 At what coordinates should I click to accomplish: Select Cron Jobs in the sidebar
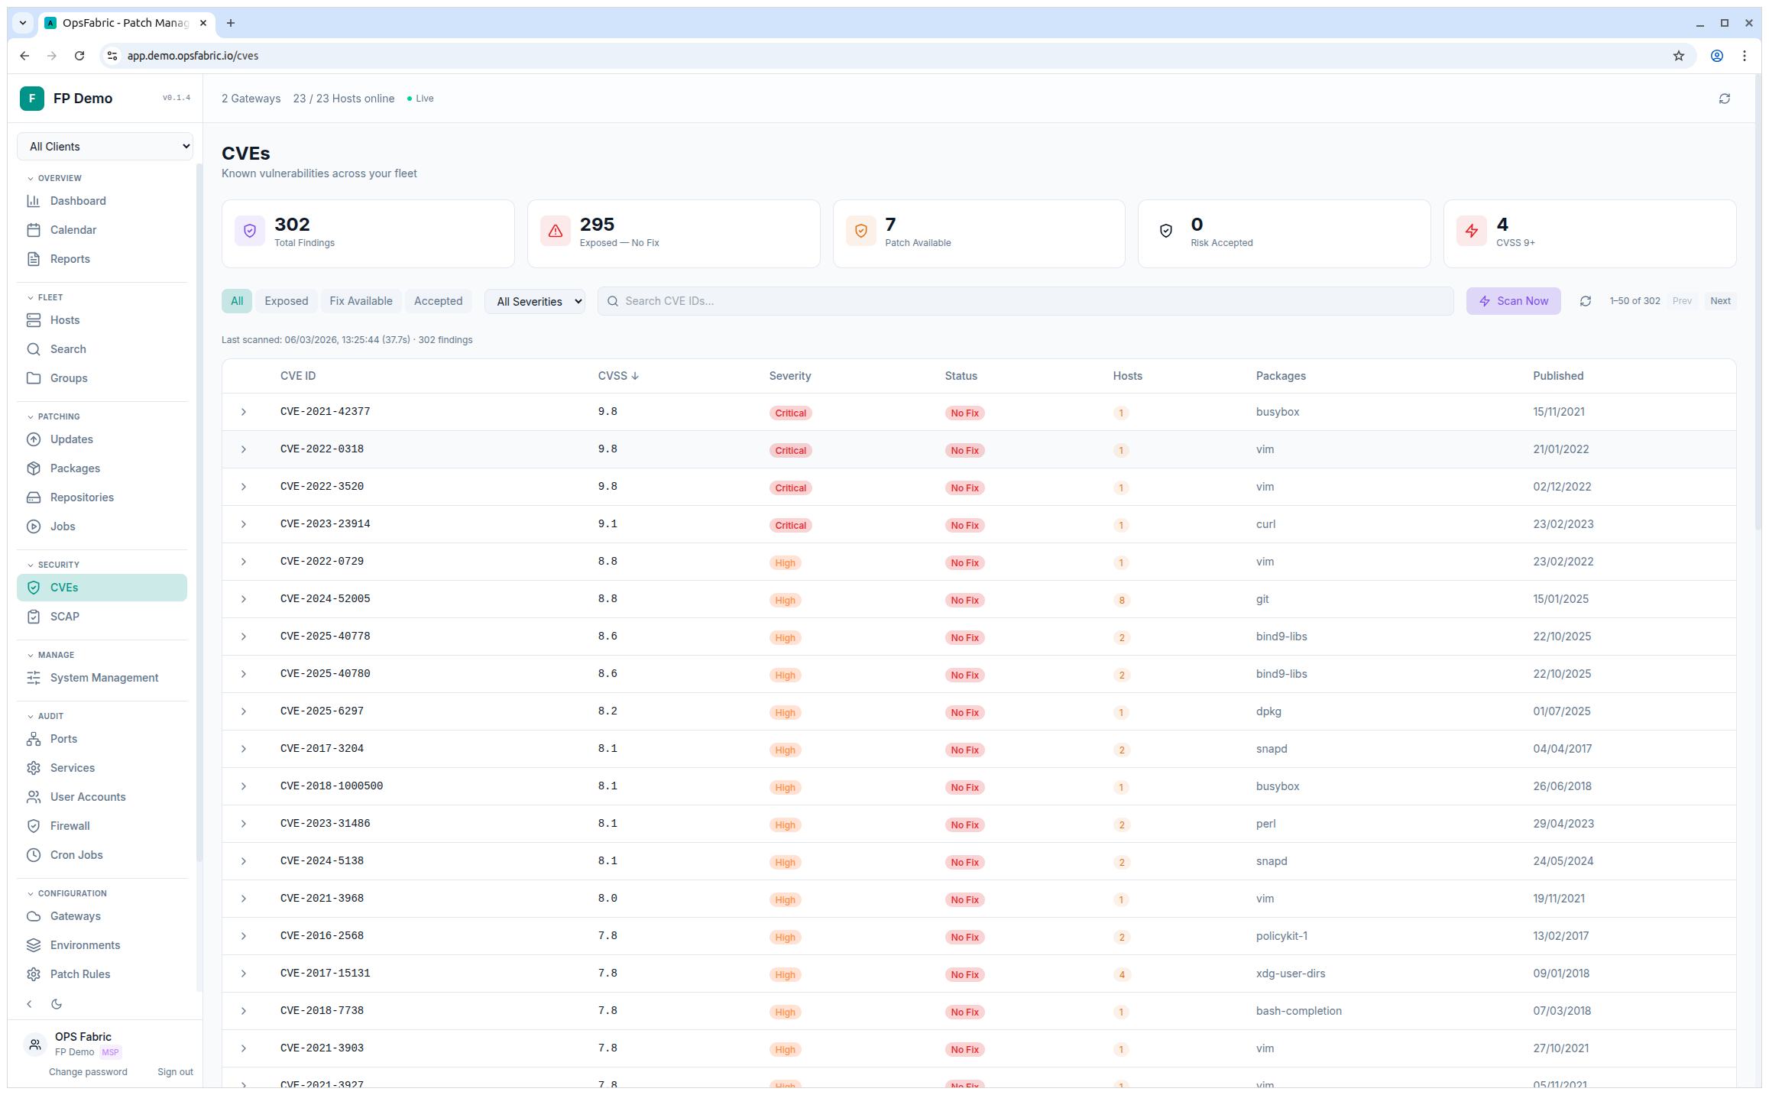tap(76, 854)
